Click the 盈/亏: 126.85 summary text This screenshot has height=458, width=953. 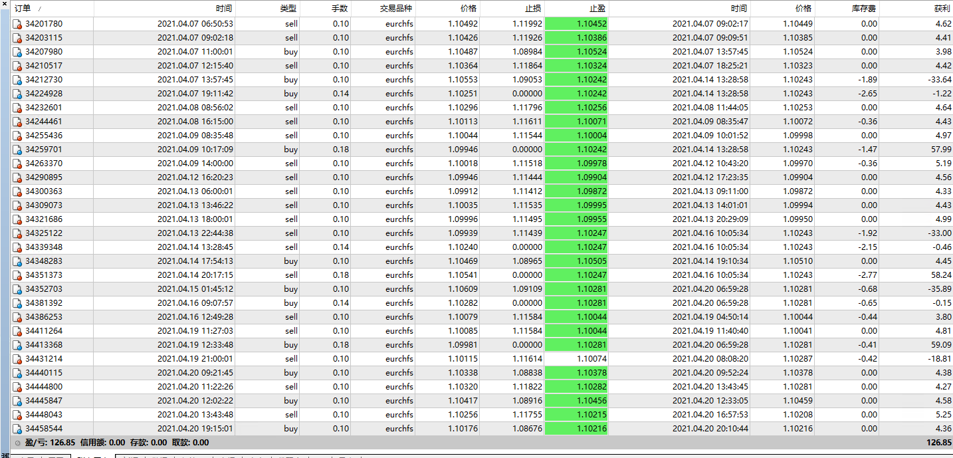(50, 443)
